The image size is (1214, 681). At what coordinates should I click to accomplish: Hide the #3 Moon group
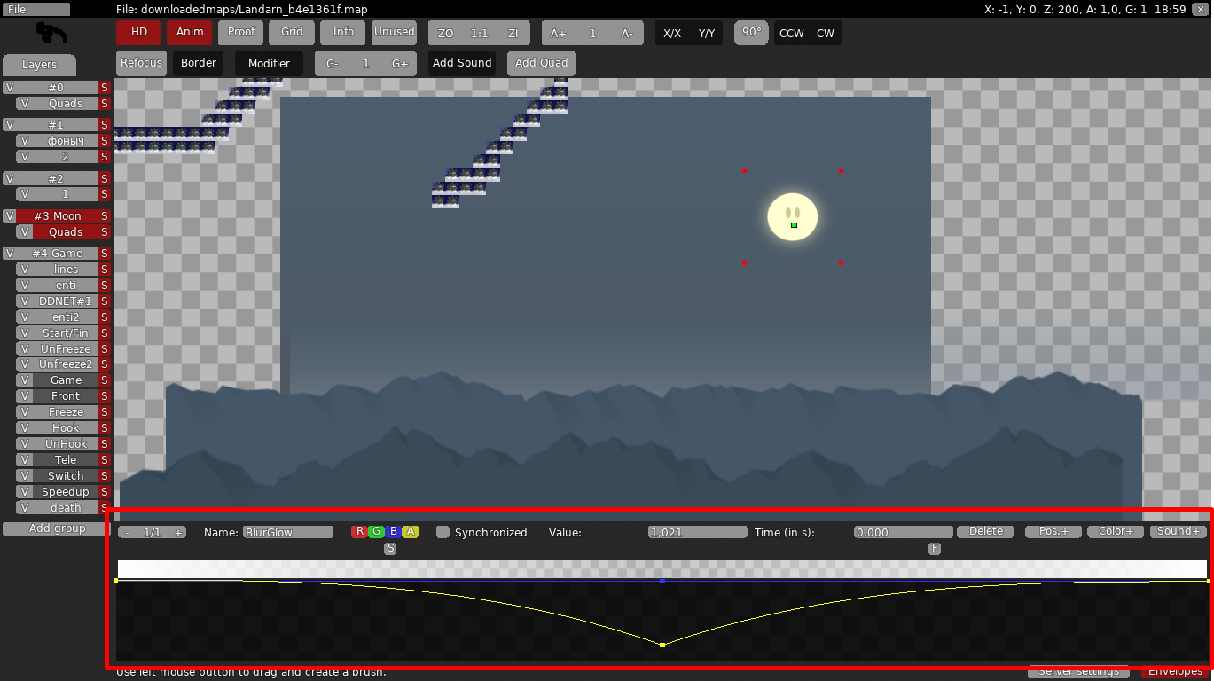click(9, 216)
